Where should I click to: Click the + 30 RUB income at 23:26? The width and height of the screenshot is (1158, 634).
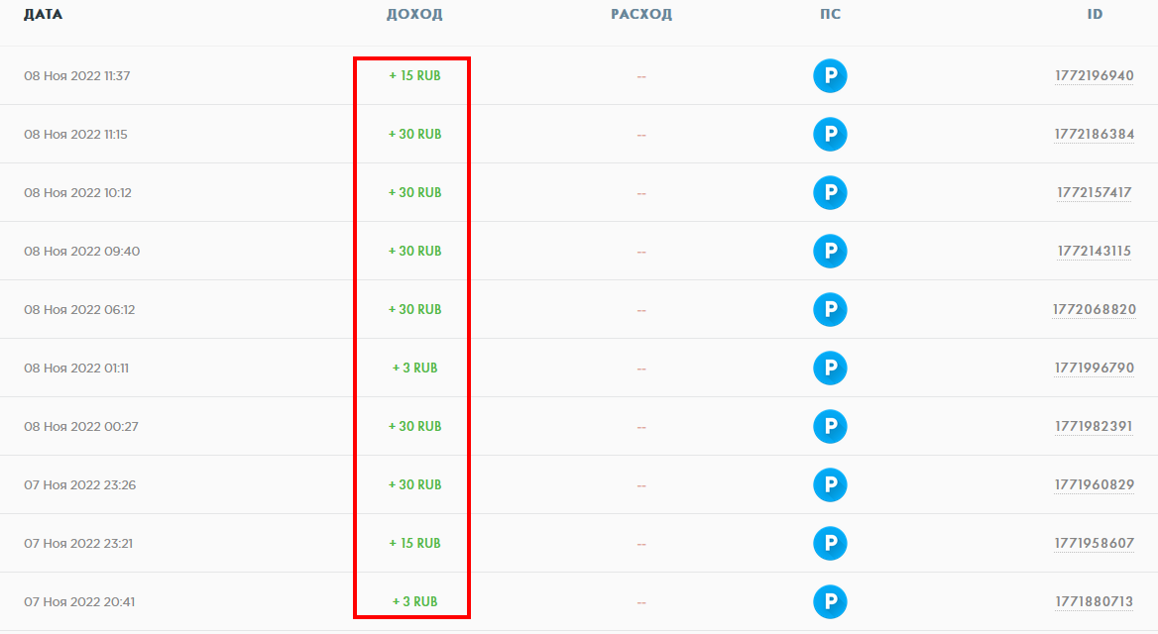(x=414, y=484)
